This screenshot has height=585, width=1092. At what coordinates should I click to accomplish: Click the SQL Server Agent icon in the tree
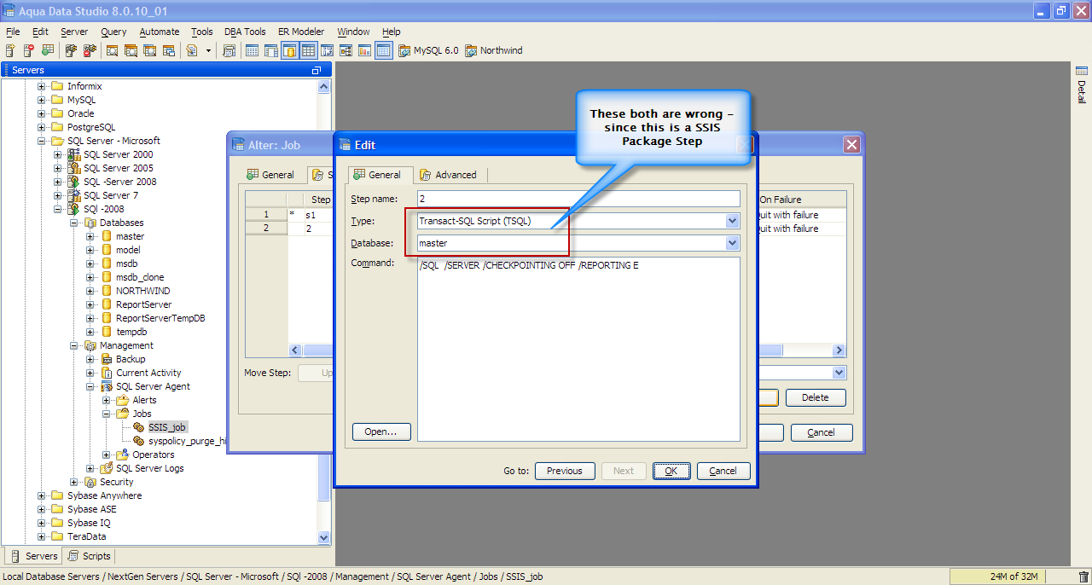107,386
